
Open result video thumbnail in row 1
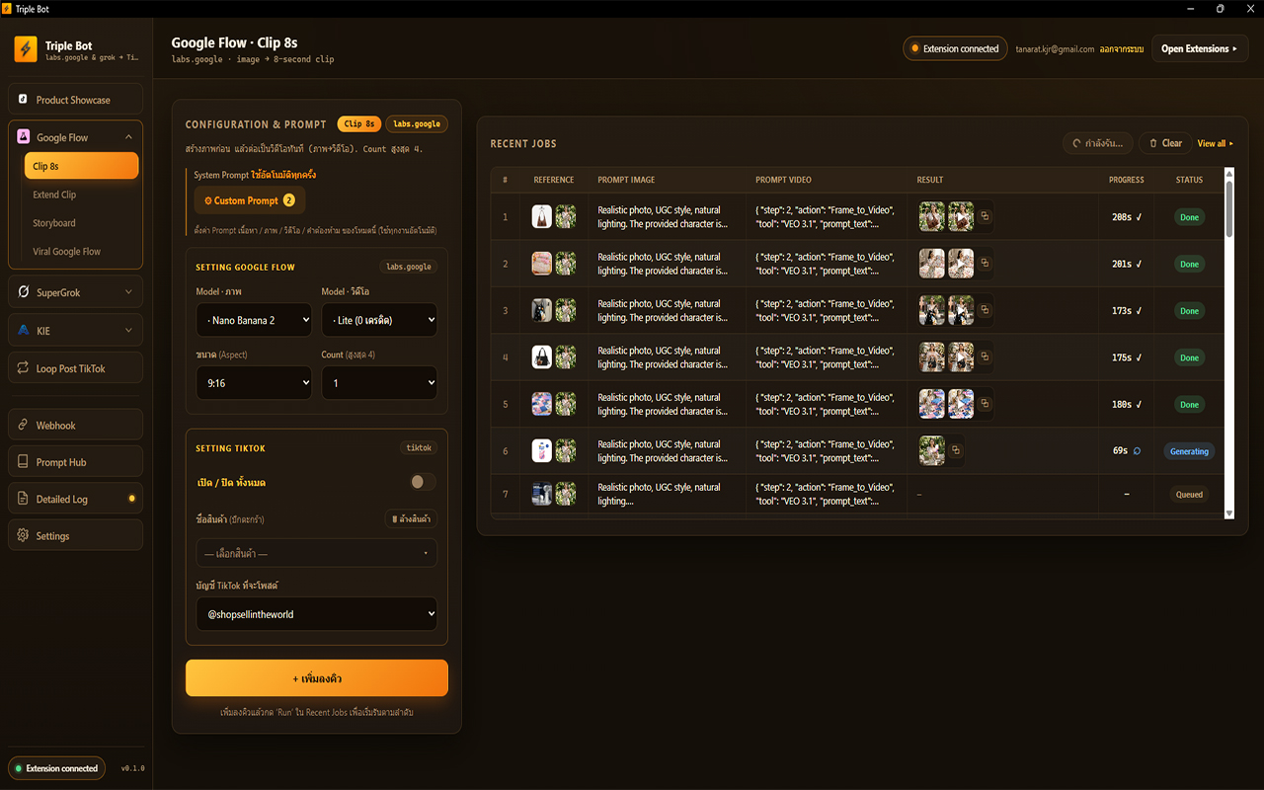(962, 217)
